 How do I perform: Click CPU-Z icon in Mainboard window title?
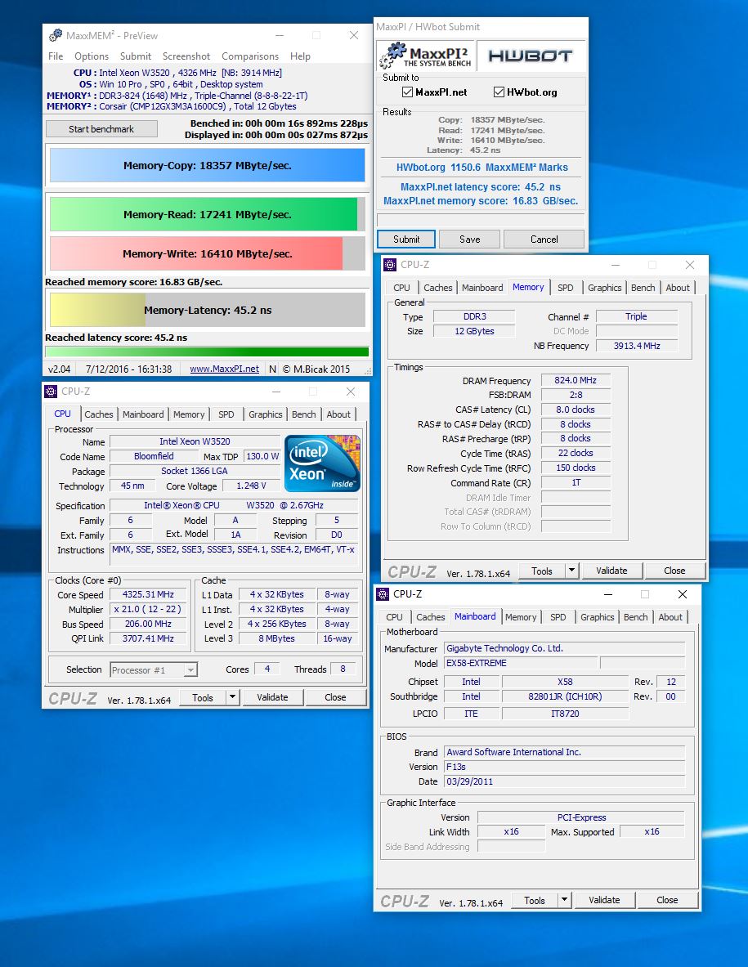(x=383, y=594)
